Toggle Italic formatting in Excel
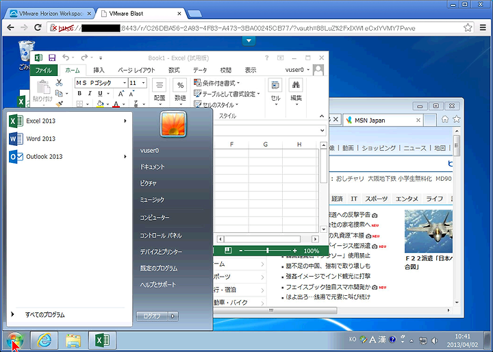Viewport: 493px width, 352px height. [90, 93]
